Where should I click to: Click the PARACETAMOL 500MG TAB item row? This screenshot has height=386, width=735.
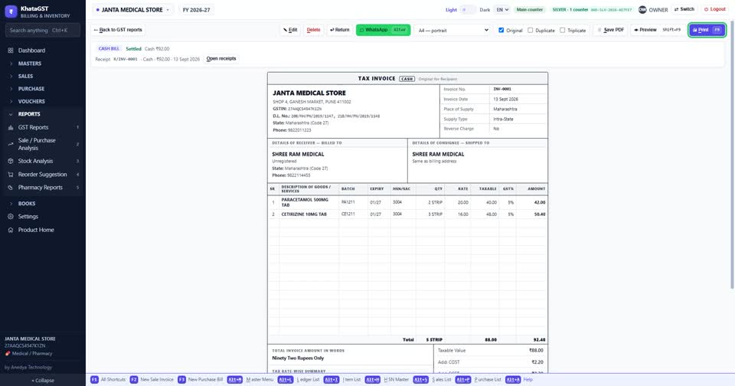click(407, 202)
